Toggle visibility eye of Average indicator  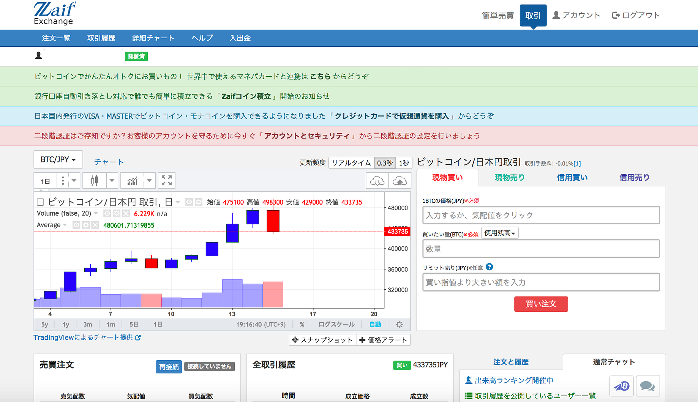pyautogui.click(x=76, y=225)
